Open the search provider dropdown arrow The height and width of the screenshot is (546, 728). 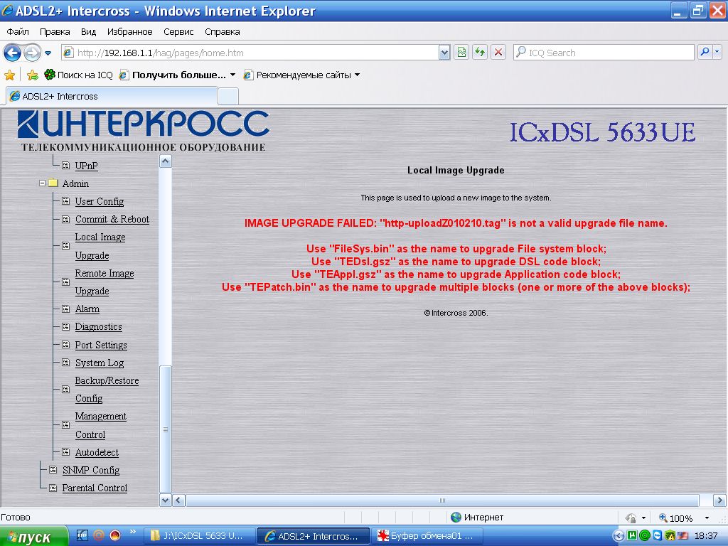tap(717, 53)
